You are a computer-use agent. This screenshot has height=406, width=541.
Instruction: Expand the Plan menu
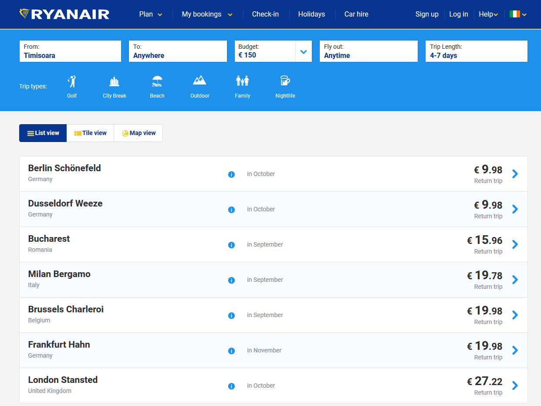coord(150,14)
